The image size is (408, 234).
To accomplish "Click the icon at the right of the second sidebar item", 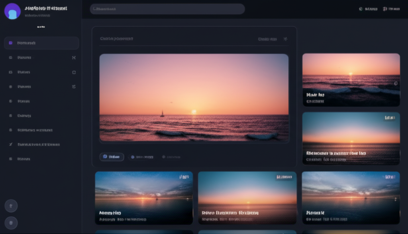I will 74,58.
